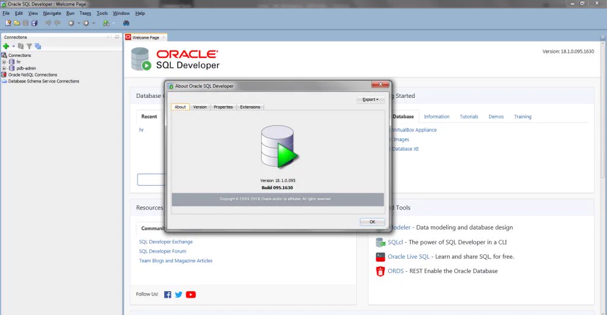This screenshot has width=607, height=315.
Task: Select Database Schema Service Connections tree item
Action: coord(44,81)
